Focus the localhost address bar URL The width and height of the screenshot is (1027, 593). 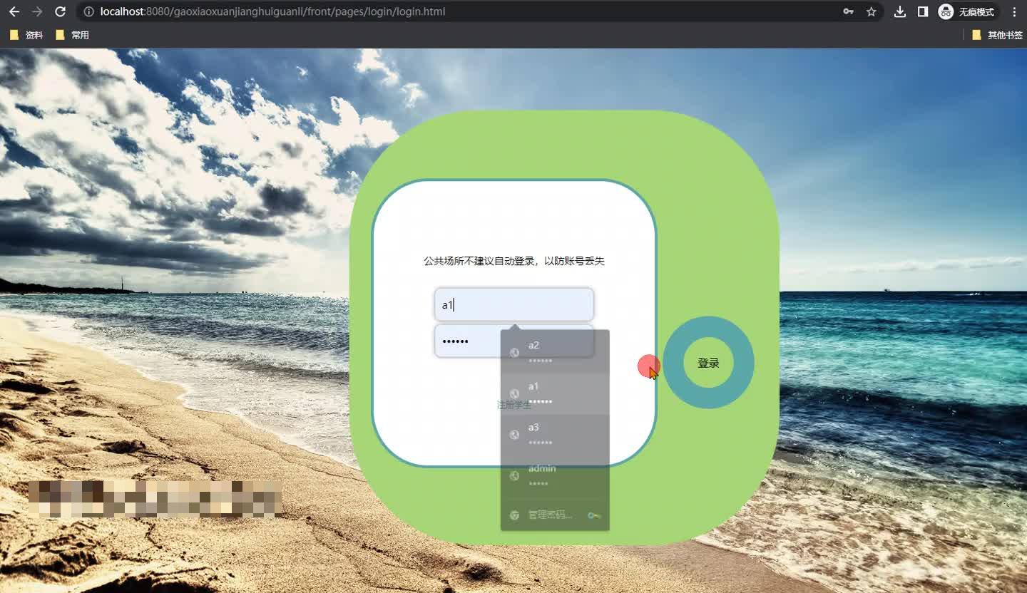pyautogui.click(x=272, y=11)
